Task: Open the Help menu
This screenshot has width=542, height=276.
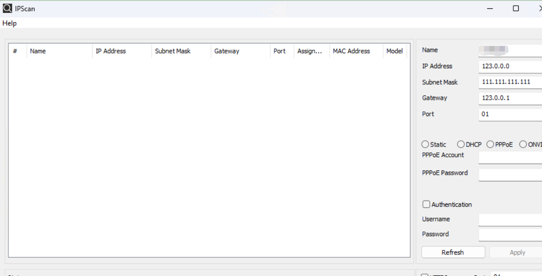Action: click(9, 23)
